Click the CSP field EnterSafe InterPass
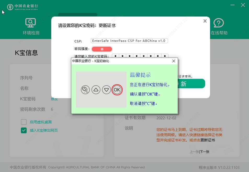 [129, 41]
